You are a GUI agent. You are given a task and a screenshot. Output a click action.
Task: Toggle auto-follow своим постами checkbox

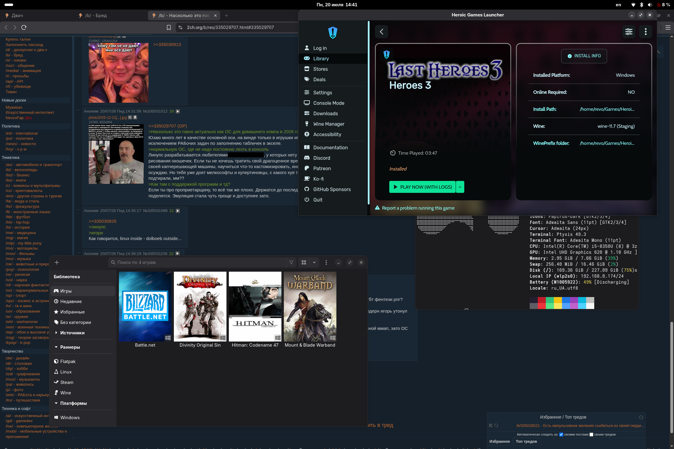click(x=561, y=434)
